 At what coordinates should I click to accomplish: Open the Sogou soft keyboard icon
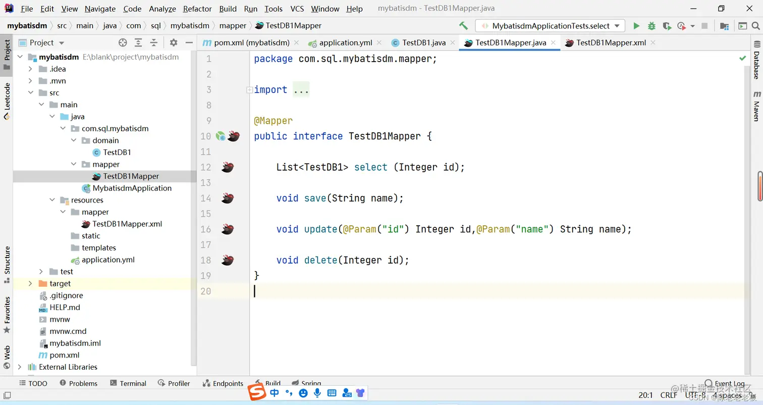click(332, 392)
